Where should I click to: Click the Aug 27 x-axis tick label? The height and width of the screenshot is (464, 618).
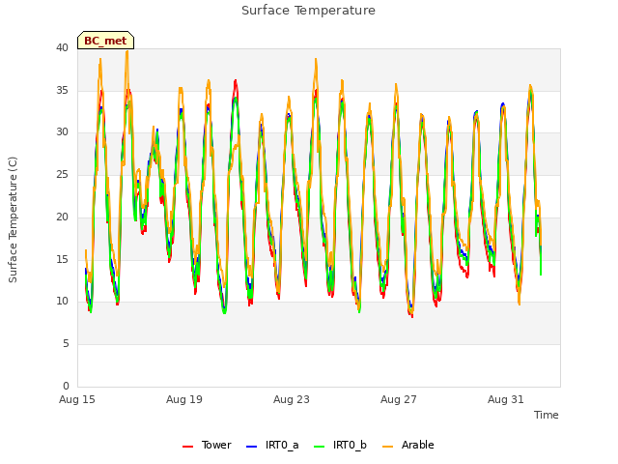pos(399,399)
